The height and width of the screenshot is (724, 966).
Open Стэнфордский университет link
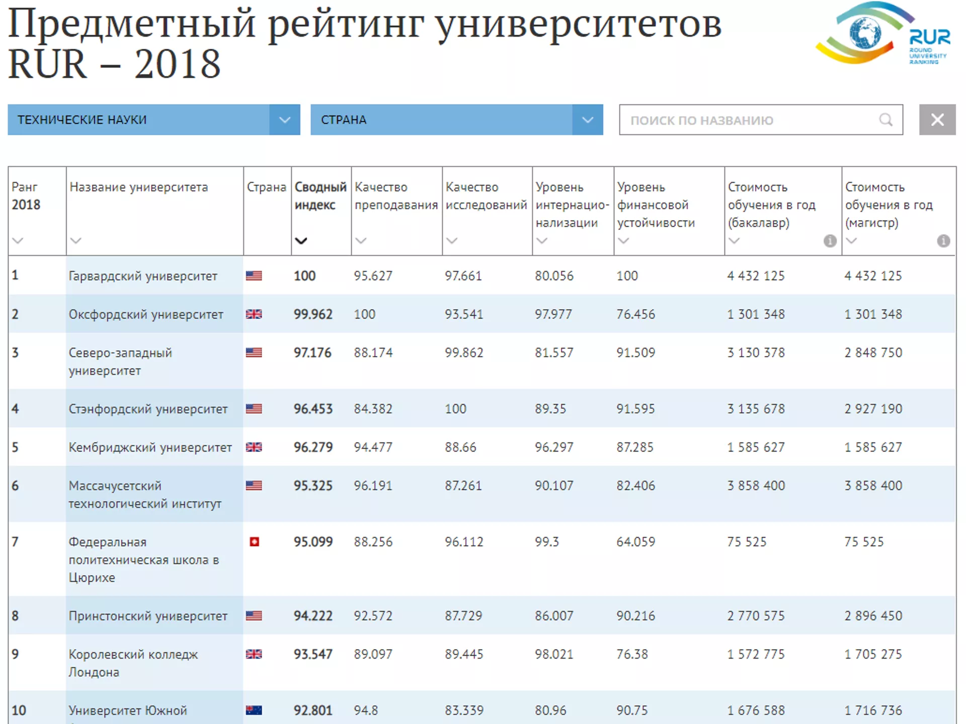tap(148, 409)
